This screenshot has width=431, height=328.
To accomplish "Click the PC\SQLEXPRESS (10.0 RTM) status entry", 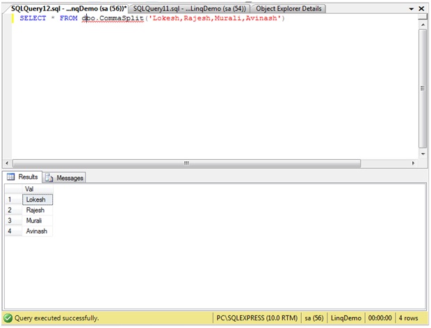I will point(257,318).
